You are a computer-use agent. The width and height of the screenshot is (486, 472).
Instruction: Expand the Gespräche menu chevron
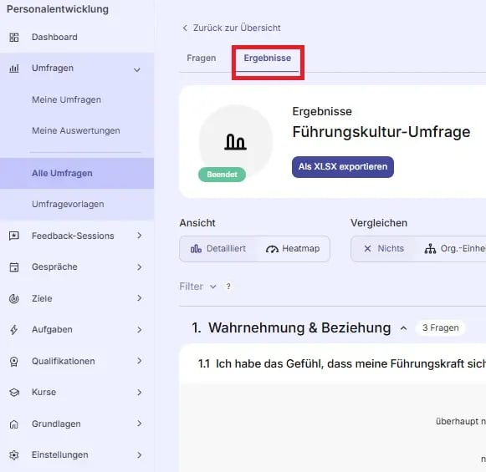[140, 267]
